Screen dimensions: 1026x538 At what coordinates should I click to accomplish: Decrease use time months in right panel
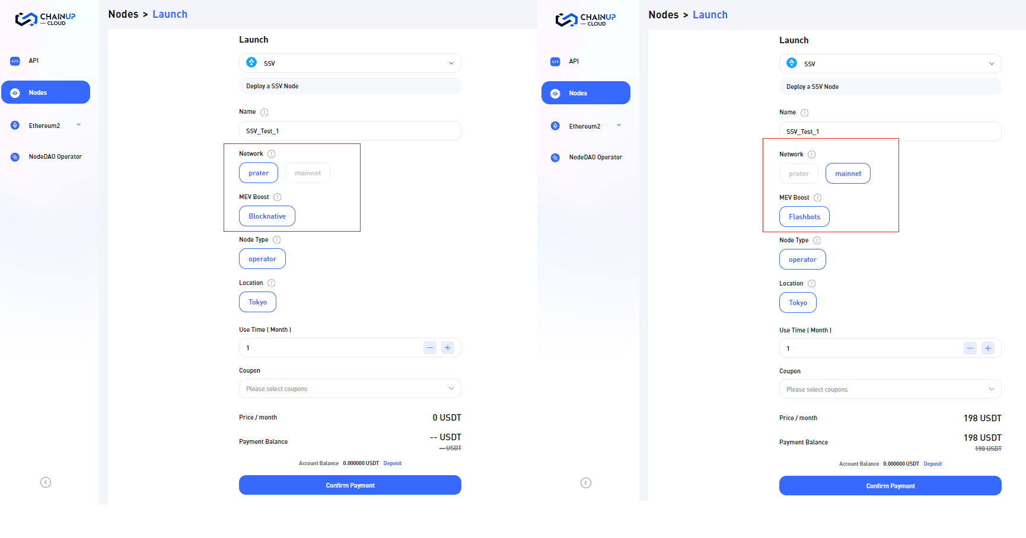pos(970,348)
